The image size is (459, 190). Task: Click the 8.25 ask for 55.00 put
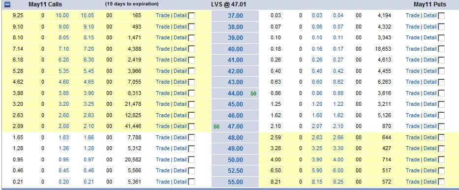click(338, 182)
